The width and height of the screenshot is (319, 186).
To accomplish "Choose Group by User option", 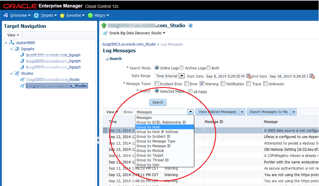I will pyautogui.click(x=165, y=165).
